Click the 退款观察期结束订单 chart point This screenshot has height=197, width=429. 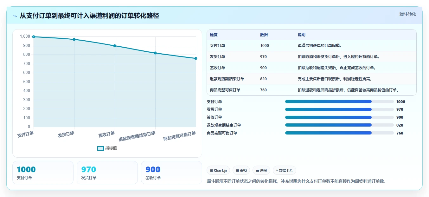155,53
